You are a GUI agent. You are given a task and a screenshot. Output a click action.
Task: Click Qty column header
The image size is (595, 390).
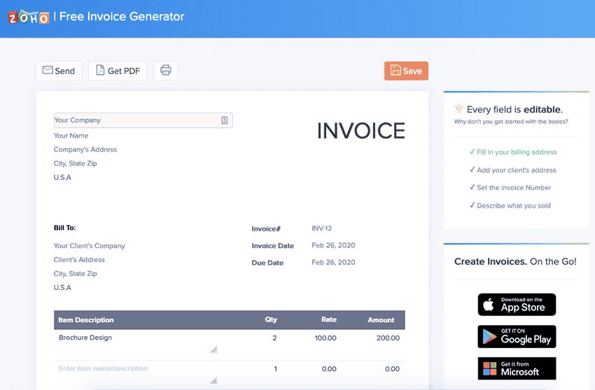tap(271, 319)
